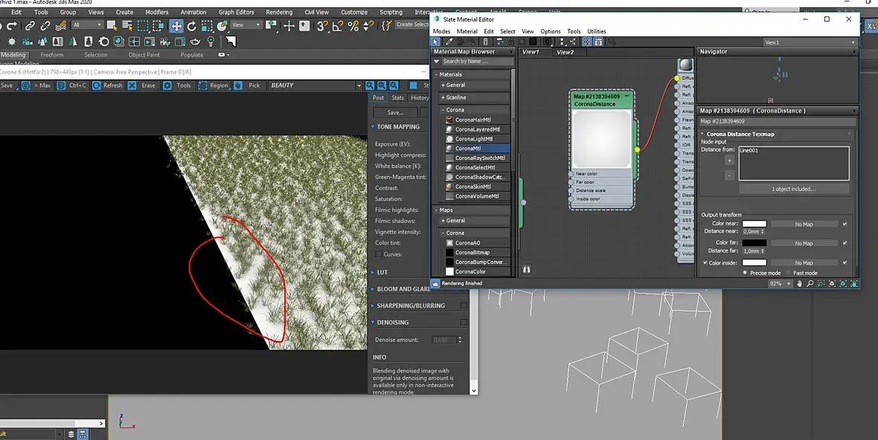Screen dimensions: 878x440
Task: Open the reference coordinate View dropdown
Action: click(x=246, y=25)
